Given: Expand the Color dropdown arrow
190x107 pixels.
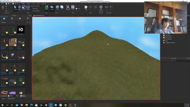Looking at the screenshot, I should (x=73, y=11).
